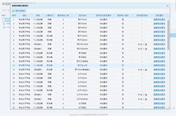
Task: Click the 组别 column header
Action: (25, 16)
